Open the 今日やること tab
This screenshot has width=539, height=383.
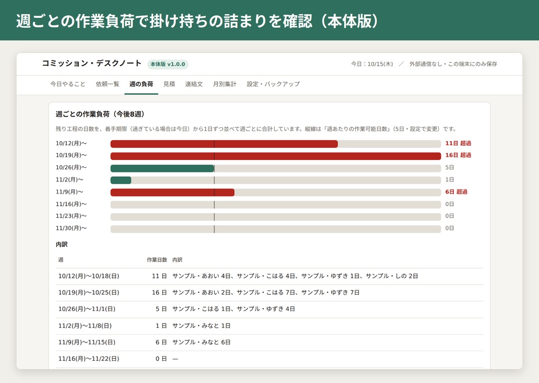68,84
